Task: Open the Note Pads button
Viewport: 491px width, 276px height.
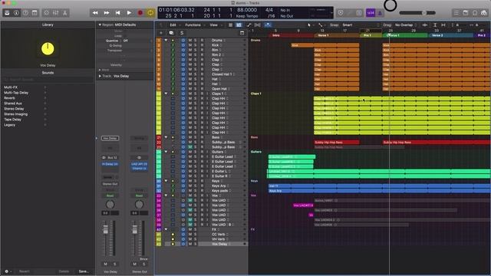Action: [466, 13]
